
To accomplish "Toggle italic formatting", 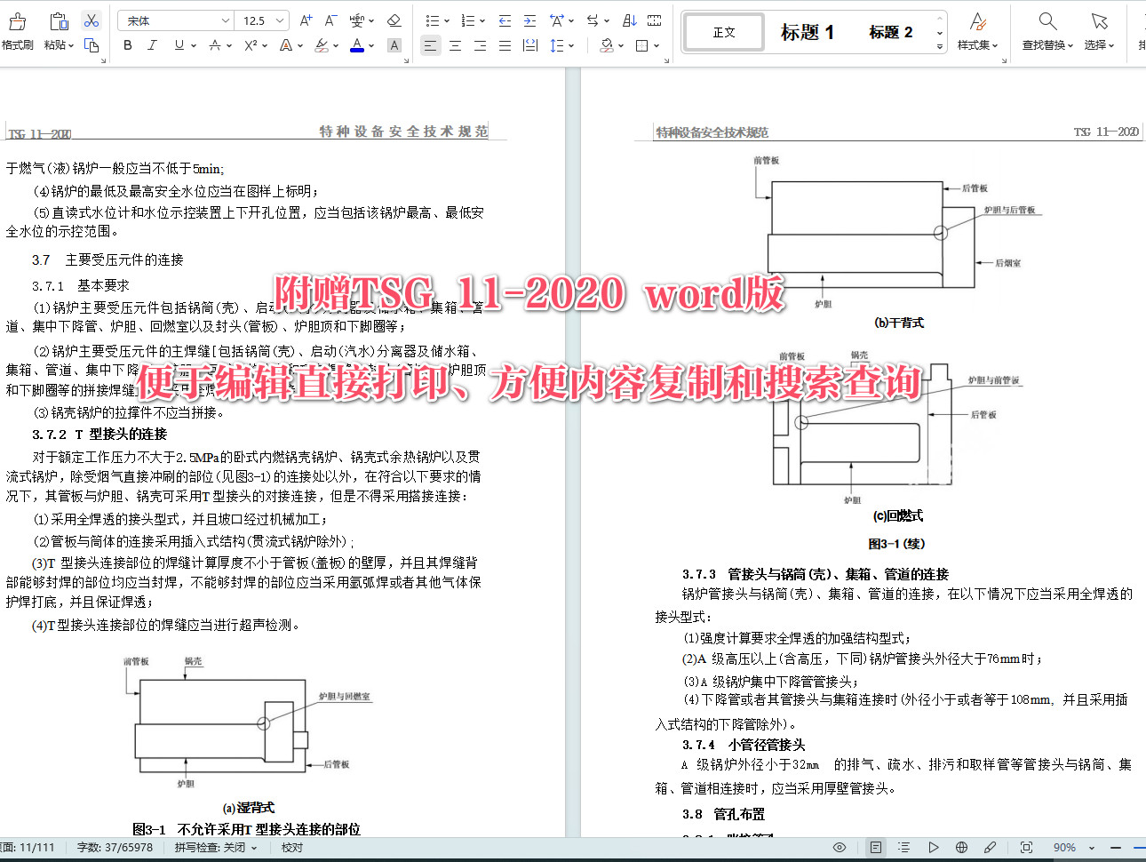I will 152,45.
